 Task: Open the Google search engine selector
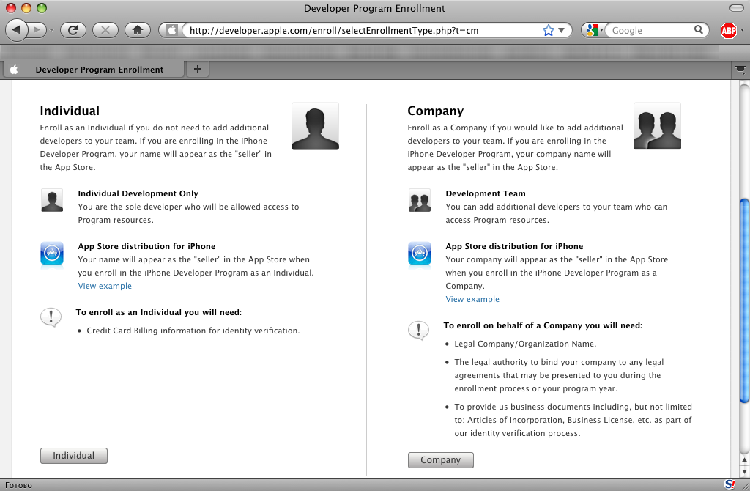click(x=594, y=30)
